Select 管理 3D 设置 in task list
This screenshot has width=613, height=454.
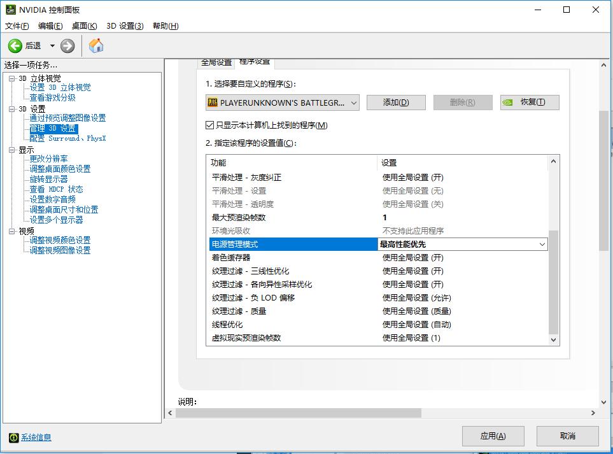(x=55, y=128)
